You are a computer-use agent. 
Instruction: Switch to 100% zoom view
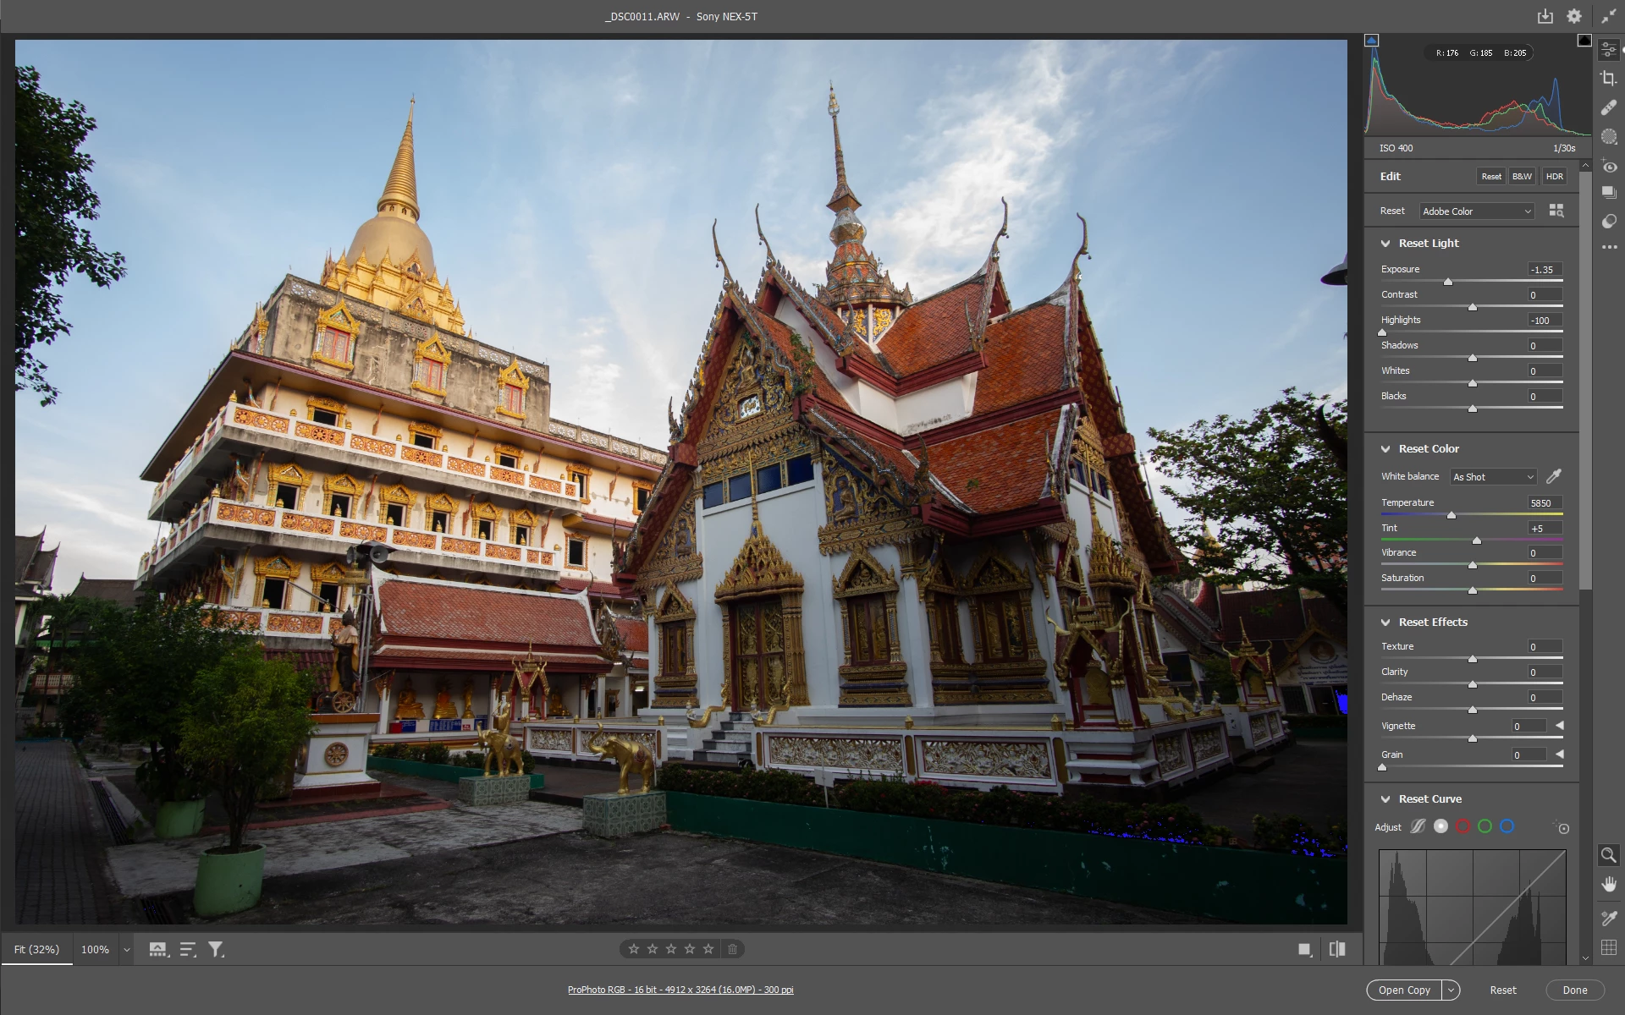pos(95,949)
